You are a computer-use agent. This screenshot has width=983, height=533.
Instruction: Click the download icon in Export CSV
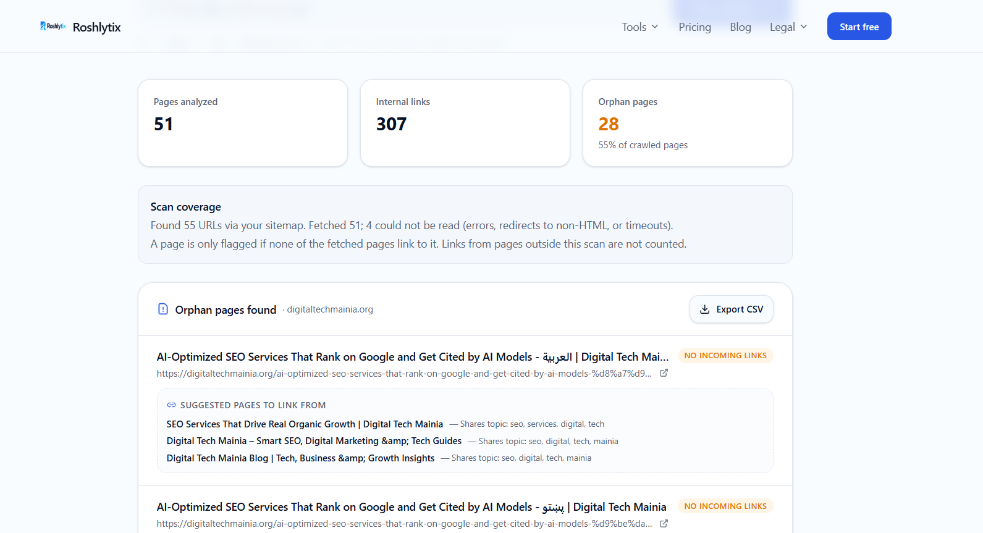click(x=704, y=309)
